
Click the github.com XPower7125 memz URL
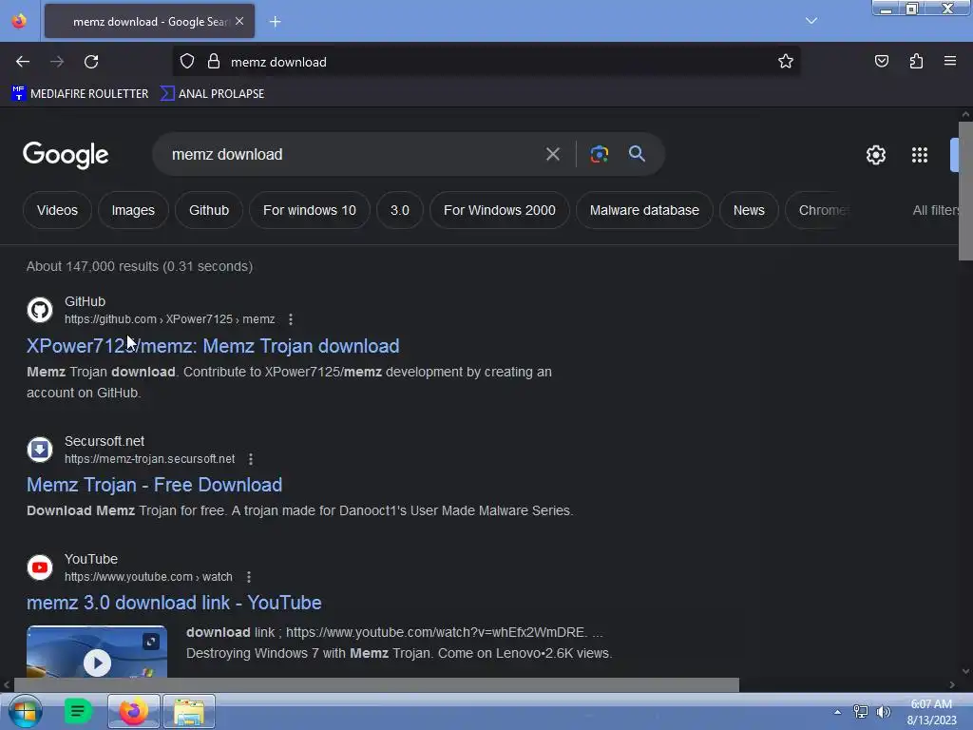(x=169, y=319)
